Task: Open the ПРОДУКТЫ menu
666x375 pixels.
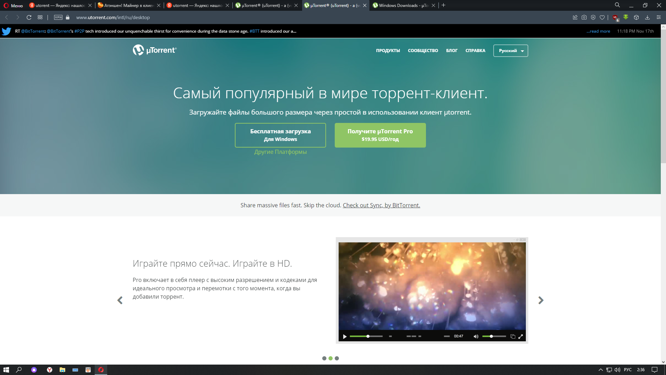Action: click(388, 51)
